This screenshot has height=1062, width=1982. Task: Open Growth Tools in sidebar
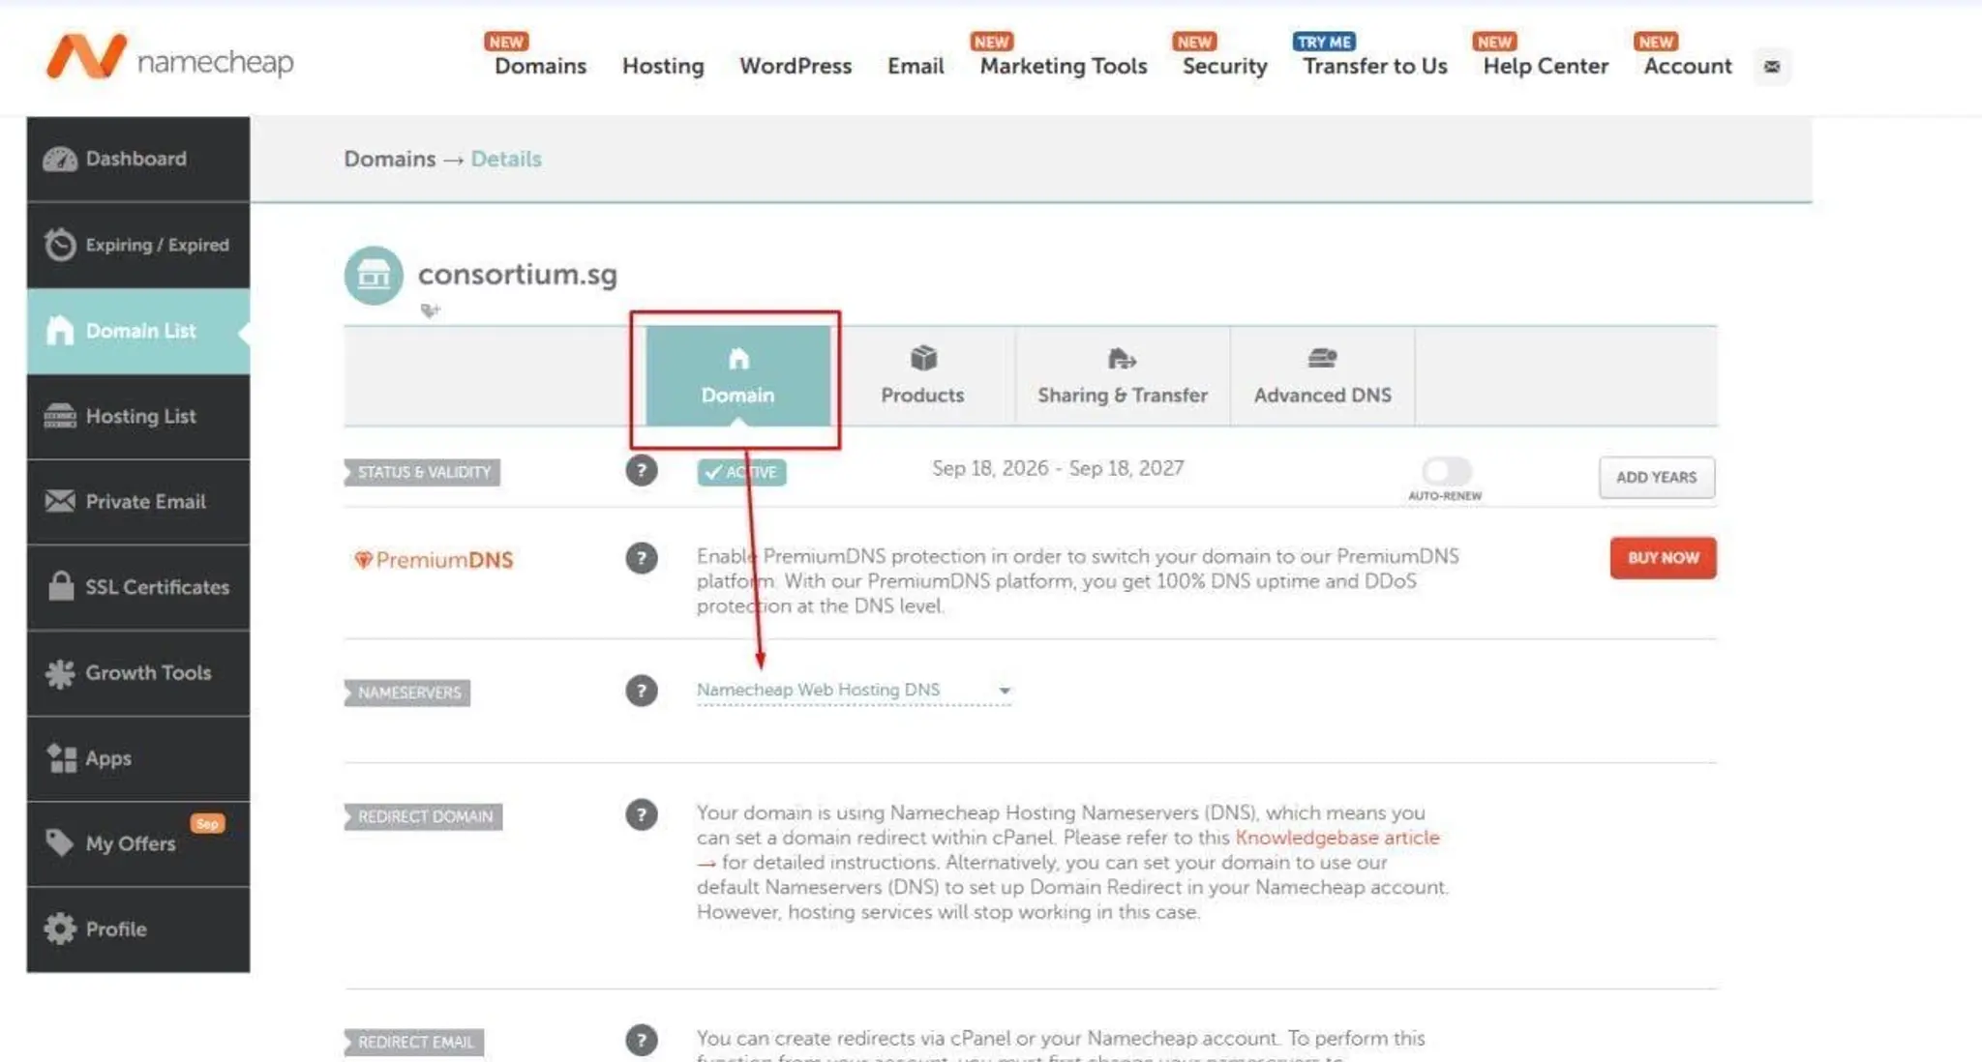click(138, 673)
